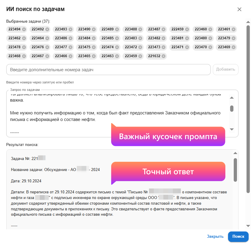Remove task 223474 chip
Screen dimensions: 251x244
pos(117,47)
